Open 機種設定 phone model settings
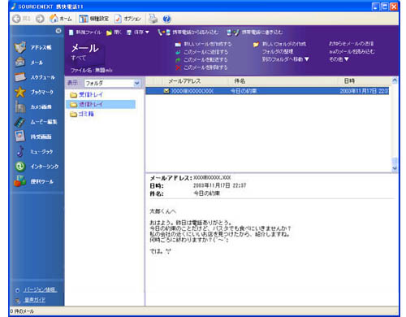This screenshot has height=317, width=406. (93, 19)
